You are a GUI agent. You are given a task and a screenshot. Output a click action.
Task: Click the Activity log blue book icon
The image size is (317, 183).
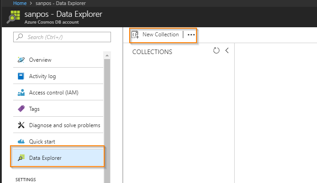pyautogui.click(x=21, y=76)
